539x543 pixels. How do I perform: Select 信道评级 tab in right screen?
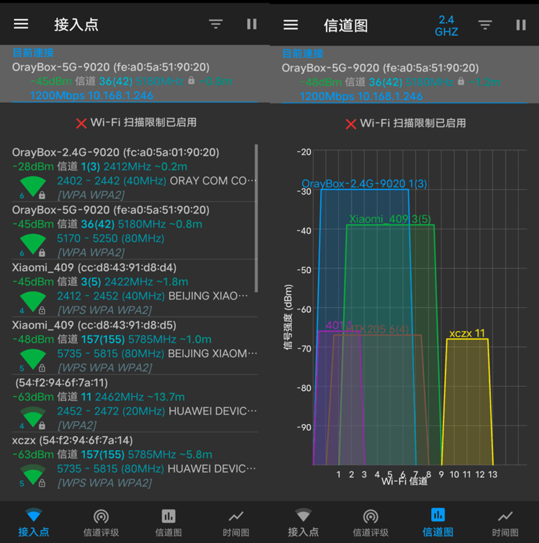(370, 522)
